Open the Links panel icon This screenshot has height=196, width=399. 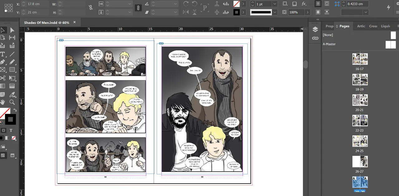315,38
